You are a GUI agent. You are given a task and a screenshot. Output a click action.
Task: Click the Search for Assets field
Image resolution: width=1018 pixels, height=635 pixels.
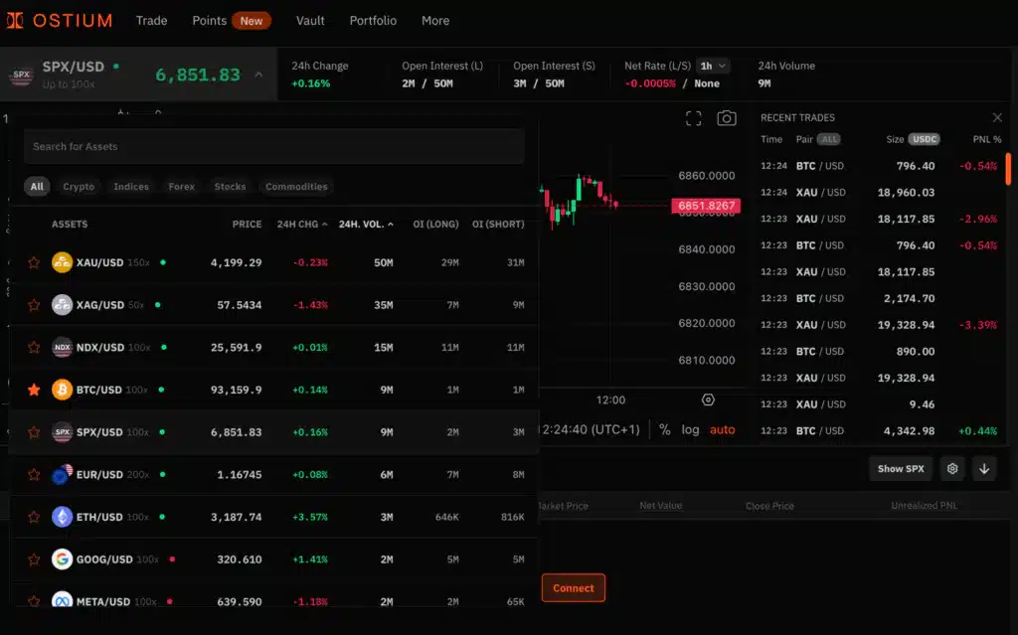pyautogui.click(x=272, y=146)
